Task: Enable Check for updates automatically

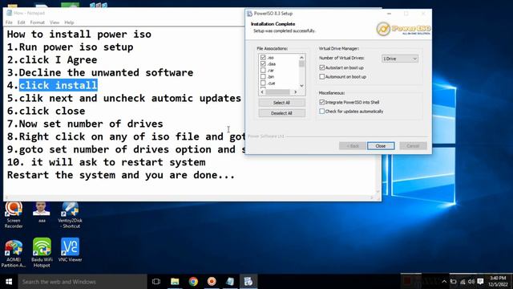Action: click(322, 112)
